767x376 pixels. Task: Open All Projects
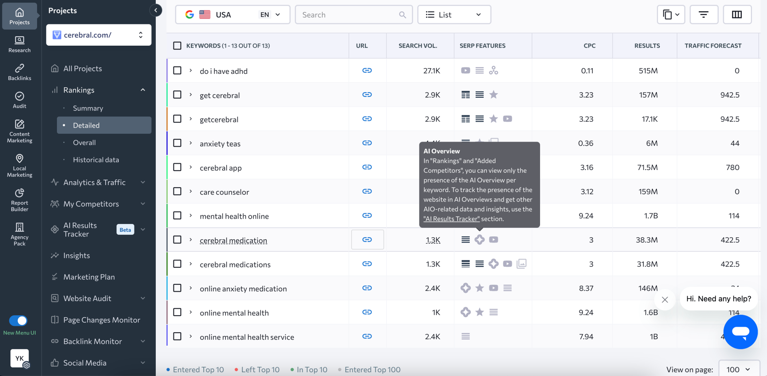coord(82,68)
